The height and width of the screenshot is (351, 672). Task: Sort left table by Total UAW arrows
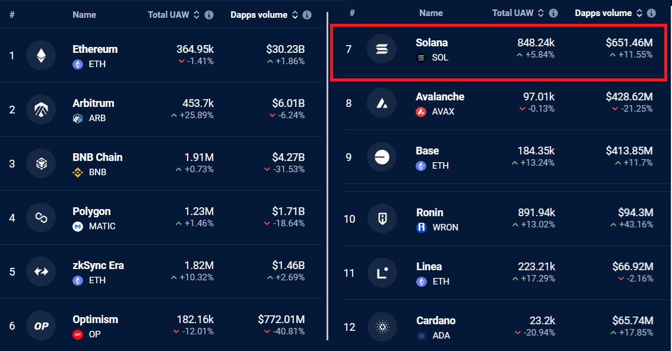pyautogui.click(x=196, y=15)
